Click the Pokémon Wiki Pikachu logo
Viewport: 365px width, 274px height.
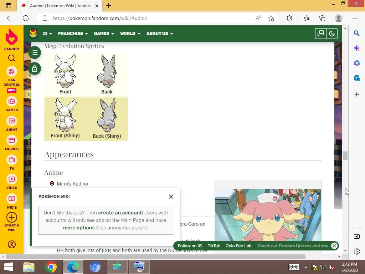tap(33, 34)
